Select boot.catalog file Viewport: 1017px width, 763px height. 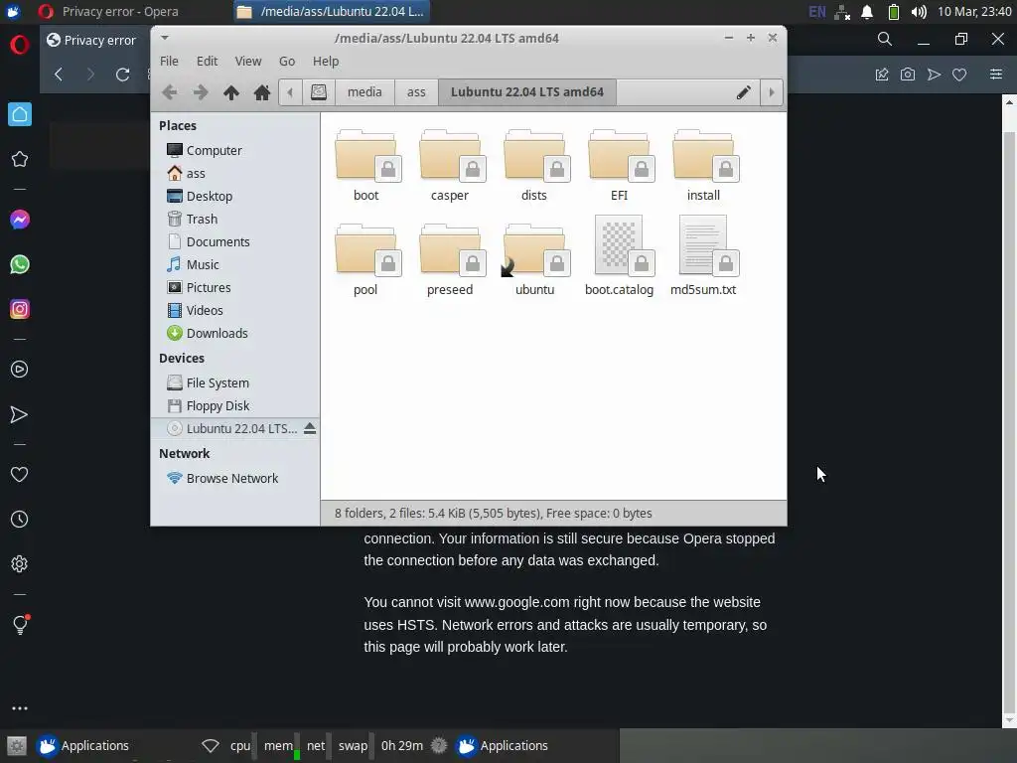[x=619, y=256]
